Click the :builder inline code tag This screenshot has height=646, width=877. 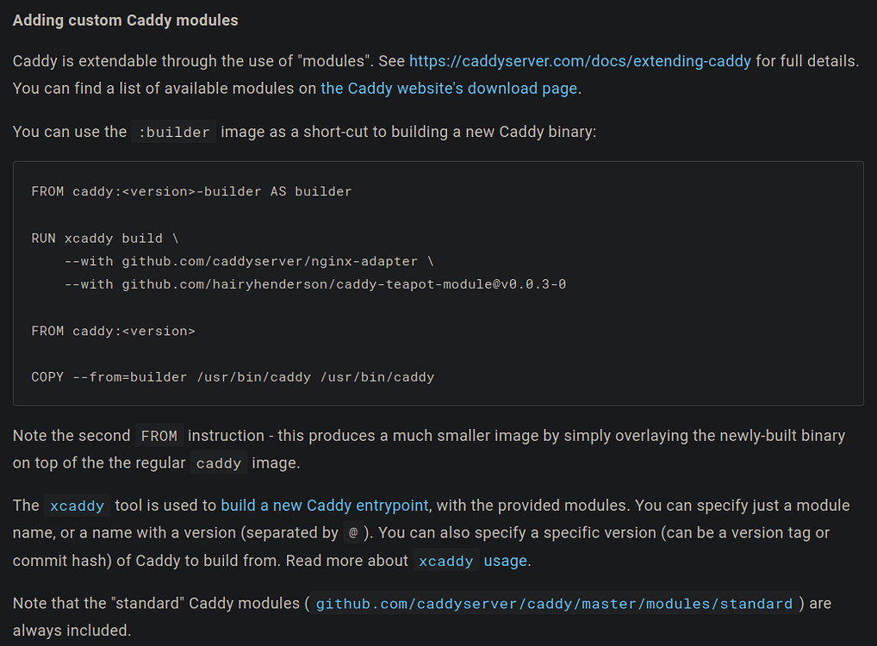click(174, 132)
